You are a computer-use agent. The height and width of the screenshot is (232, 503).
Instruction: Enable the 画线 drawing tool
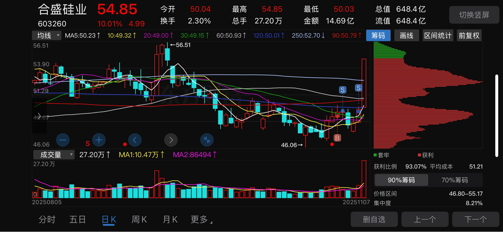pos(406,36)
